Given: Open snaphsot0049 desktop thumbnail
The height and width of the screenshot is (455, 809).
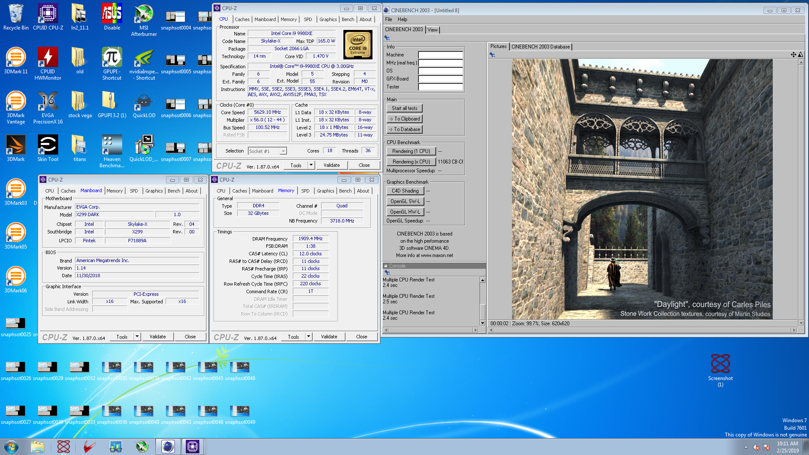Looking at the screenshot, I should [240, 414].
